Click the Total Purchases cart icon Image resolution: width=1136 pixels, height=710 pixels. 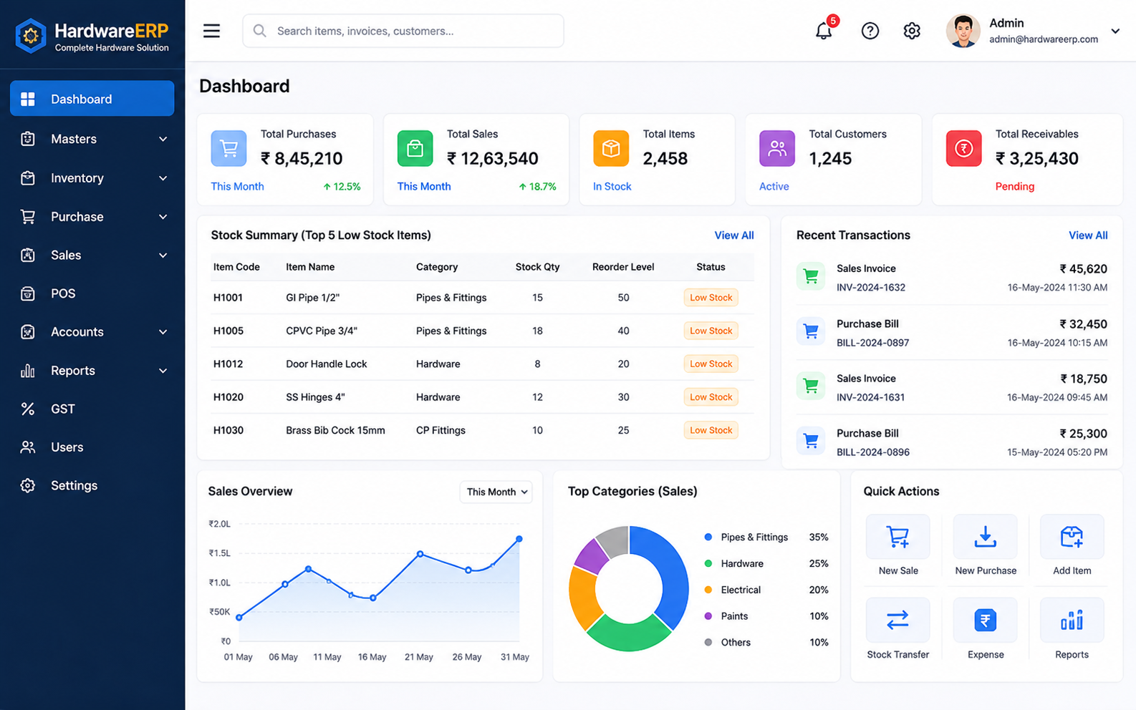[x=228, y=148]
